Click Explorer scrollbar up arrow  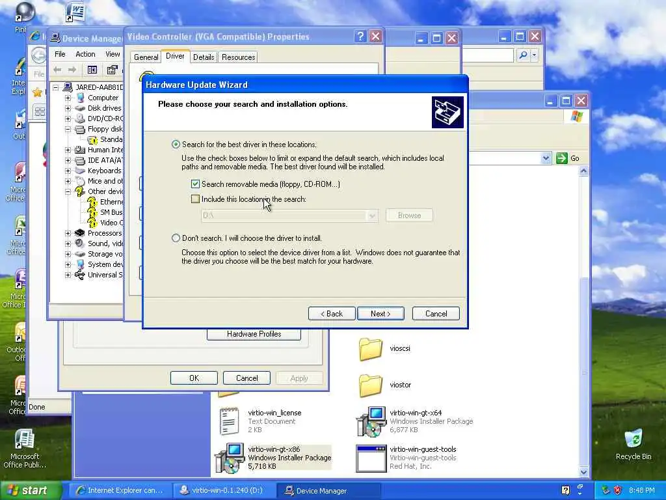(583, 171)
